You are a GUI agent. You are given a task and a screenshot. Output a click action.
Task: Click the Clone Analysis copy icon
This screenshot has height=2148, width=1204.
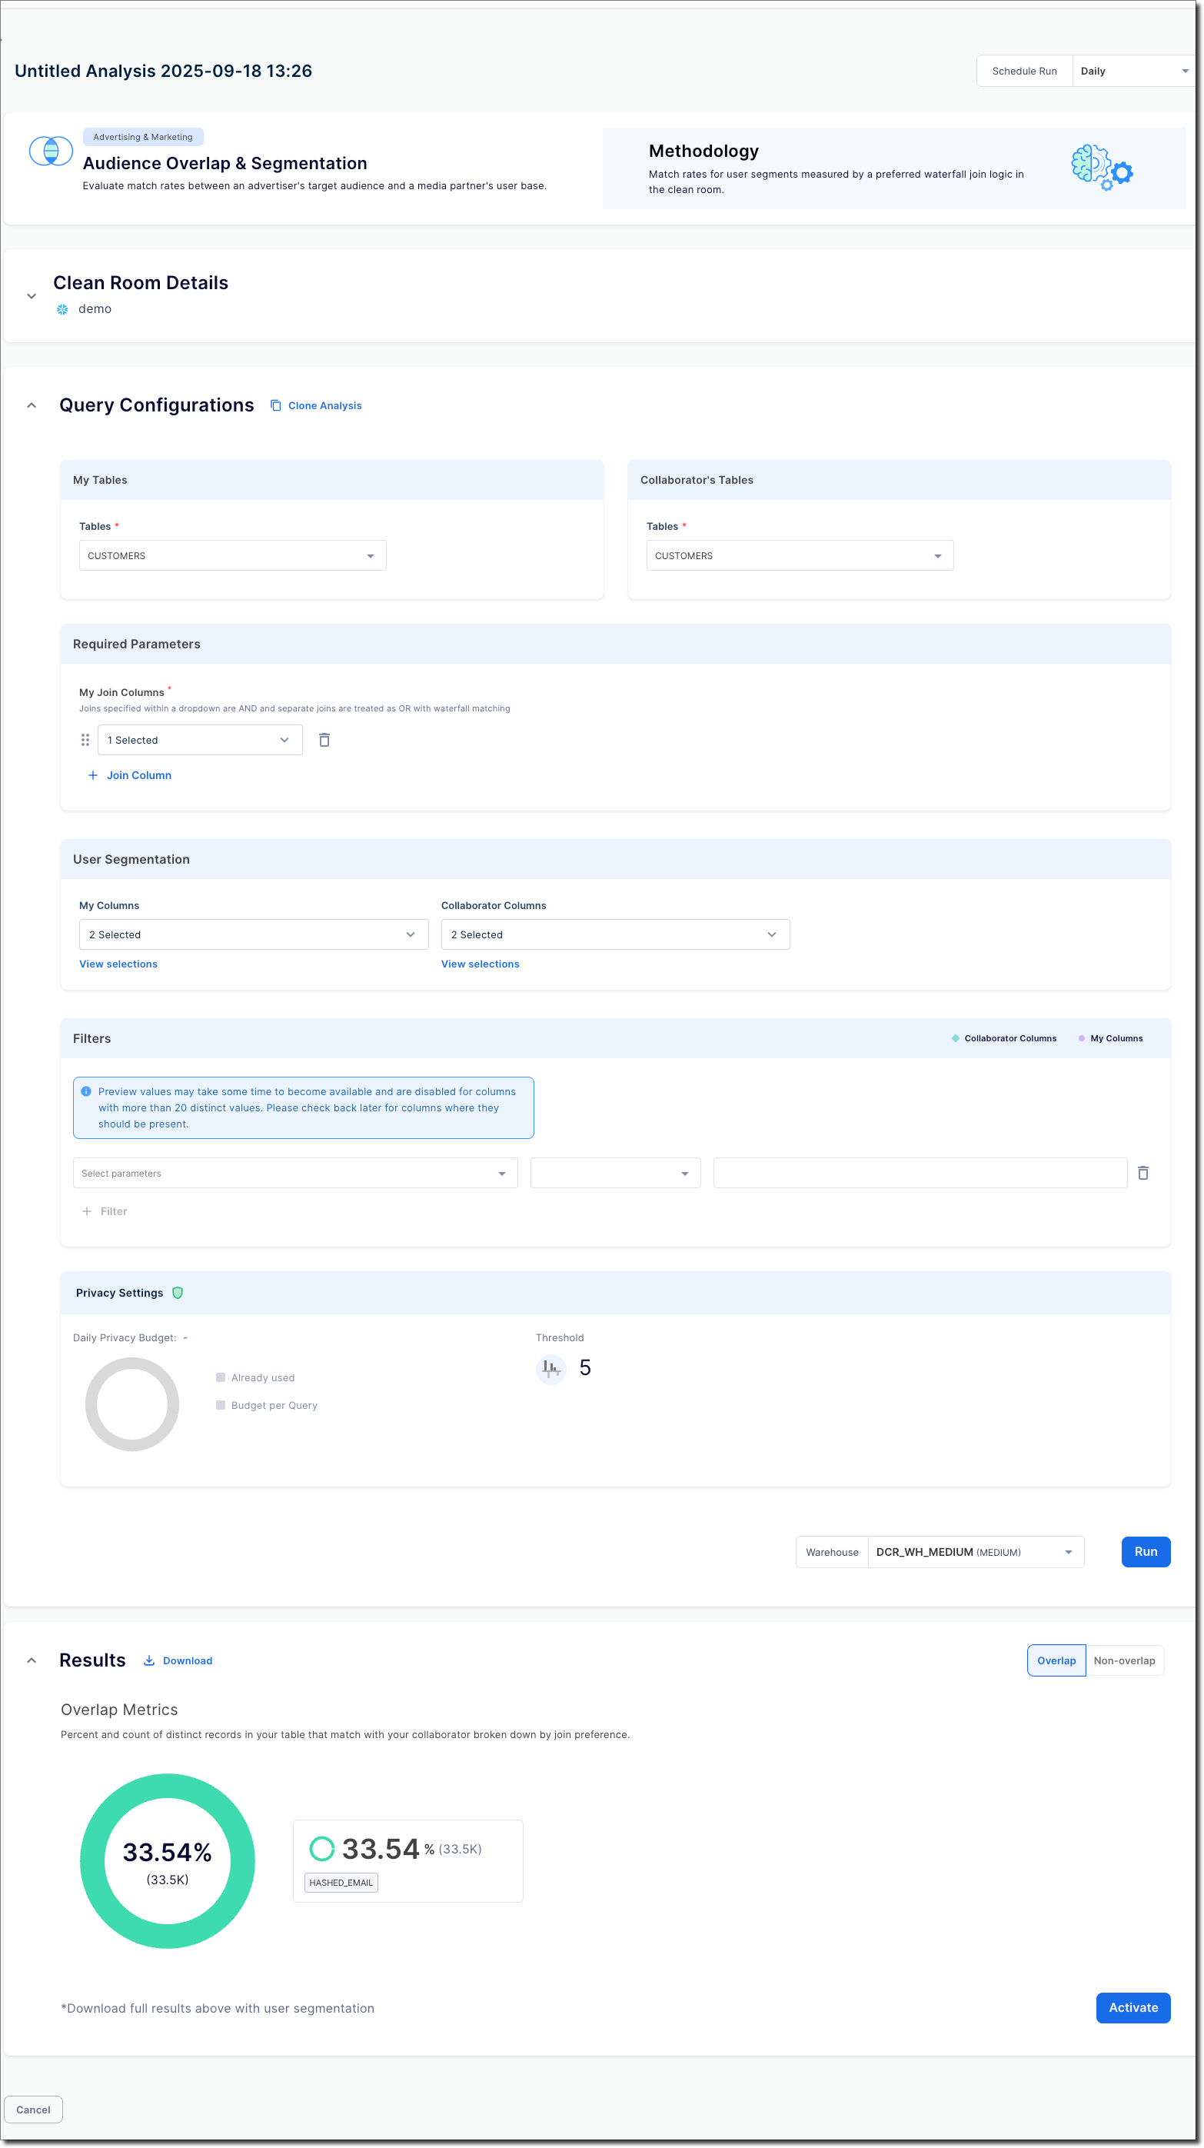pyautogui.click(x=275, y=405)
